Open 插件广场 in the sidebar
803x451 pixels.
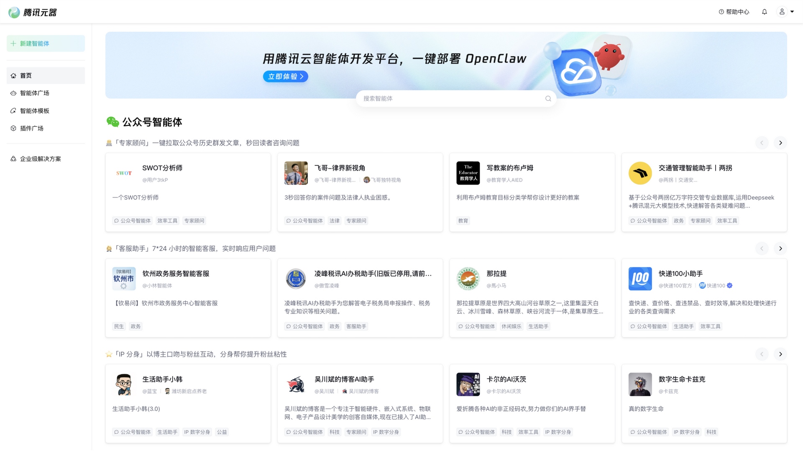[46, 128]
